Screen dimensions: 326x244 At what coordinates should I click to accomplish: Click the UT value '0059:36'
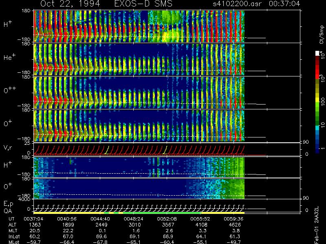pos(233,219)
